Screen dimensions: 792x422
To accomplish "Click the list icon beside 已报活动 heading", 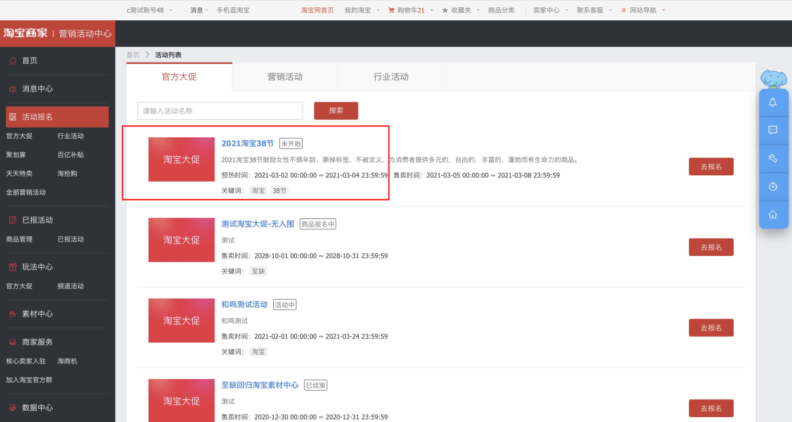I will click(12, 220).
